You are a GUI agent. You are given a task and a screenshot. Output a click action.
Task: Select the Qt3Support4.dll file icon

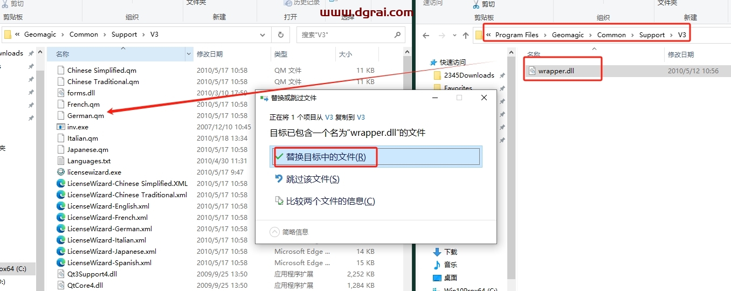(61, 274)
